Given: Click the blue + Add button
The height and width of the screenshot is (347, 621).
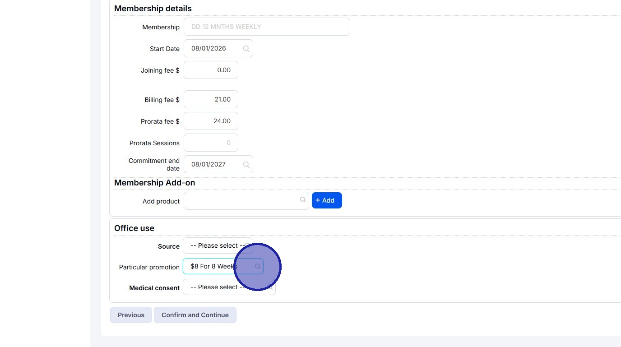Looking at the screenshot, I should click(x=327, y=200).
